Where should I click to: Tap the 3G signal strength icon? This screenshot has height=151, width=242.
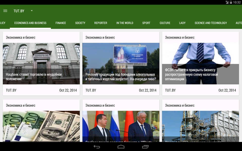tap(227, 2)
